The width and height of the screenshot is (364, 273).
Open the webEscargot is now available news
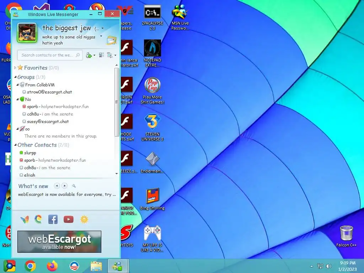click(x=67, y=194)
